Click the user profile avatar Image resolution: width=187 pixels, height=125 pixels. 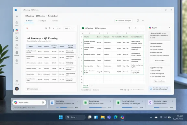[x=17, y=89]
